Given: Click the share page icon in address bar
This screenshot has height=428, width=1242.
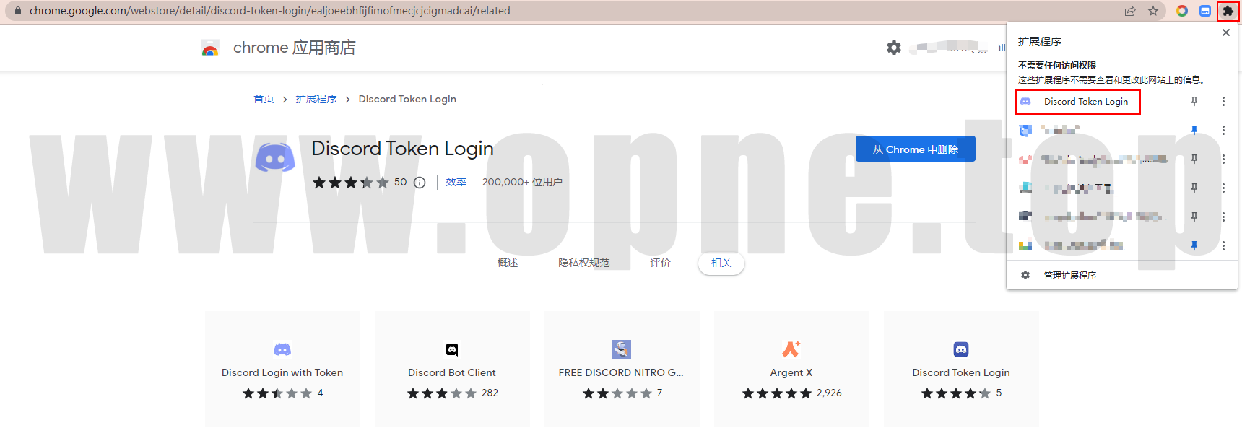Looking at the screenshot, I should [1130, 11].
